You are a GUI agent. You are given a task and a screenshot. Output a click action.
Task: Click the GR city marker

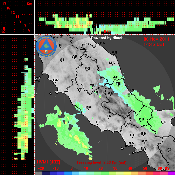(x=56, y=80)
